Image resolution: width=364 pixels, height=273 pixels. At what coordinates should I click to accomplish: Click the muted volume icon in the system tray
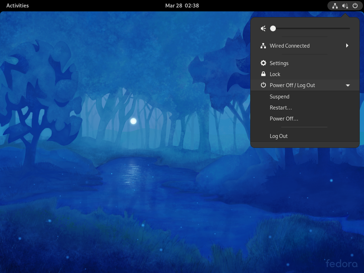click(344, 6)
